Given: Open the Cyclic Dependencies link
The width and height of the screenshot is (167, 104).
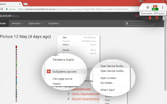Looking at the screenshot, I should (x=85, y=94).
